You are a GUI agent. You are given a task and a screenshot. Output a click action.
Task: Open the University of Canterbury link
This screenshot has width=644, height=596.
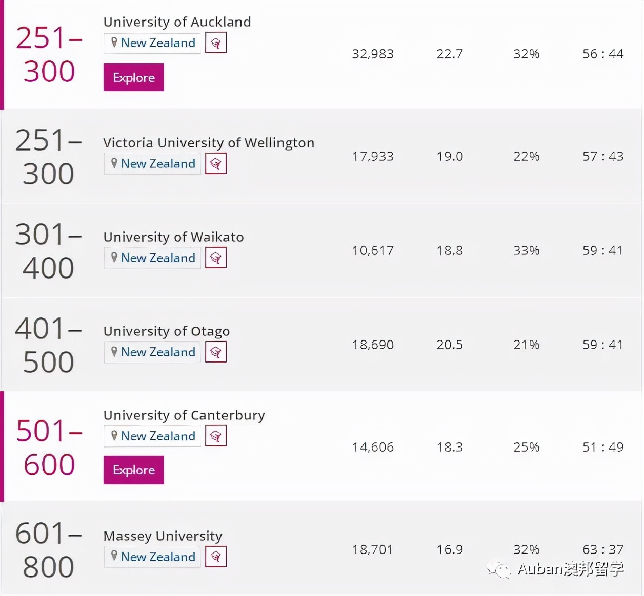tap(184, 415)
